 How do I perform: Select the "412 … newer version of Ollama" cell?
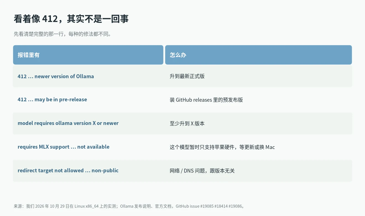(x=56, y=76)
